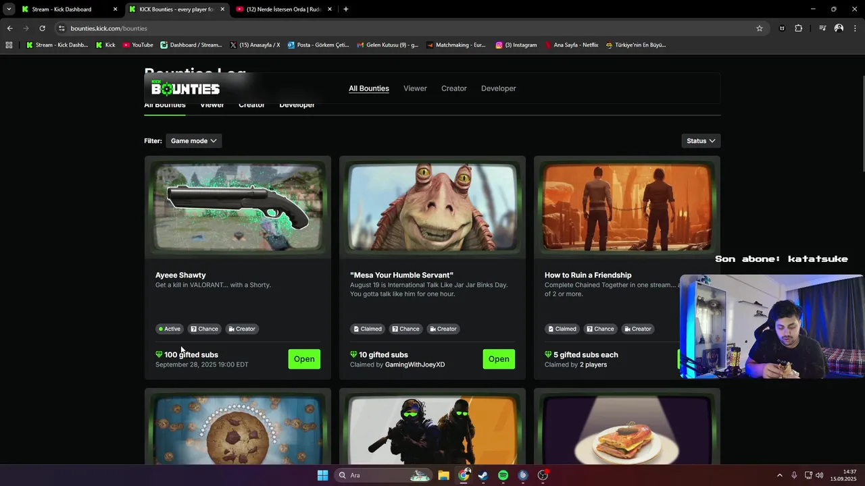The width and height of the screenshot is (865, 486).
Task: View site information icon in address bar
Action: point(61,28)
